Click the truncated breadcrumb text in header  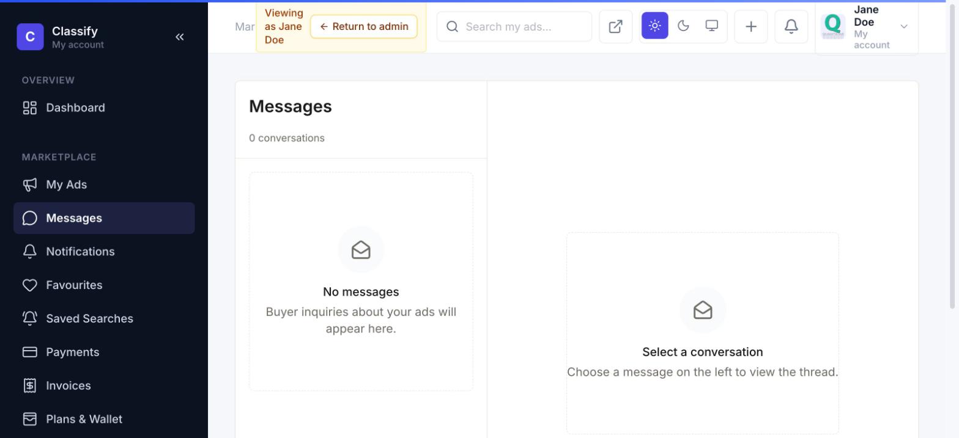pos(245,26)
